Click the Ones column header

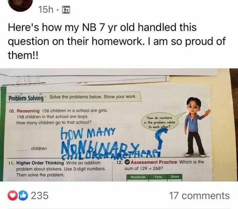pyautogui.click(x=175, y=177)
